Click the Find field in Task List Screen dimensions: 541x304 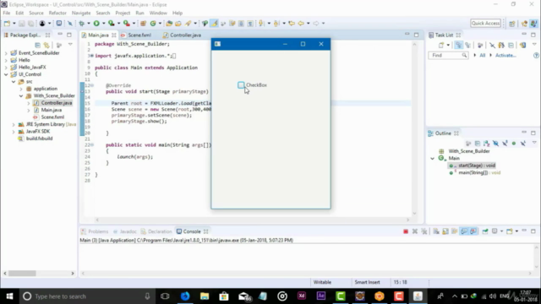point(448,55)
